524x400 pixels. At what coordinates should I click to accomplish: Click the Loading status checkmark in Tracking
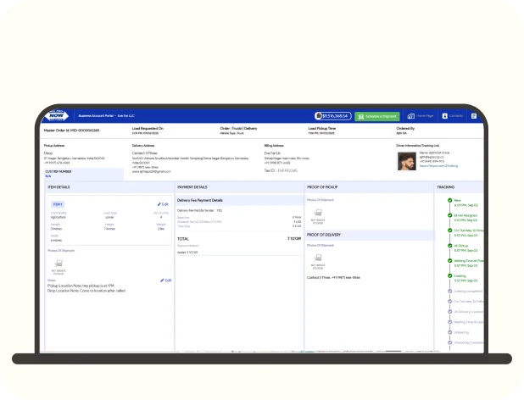point(449,275)
